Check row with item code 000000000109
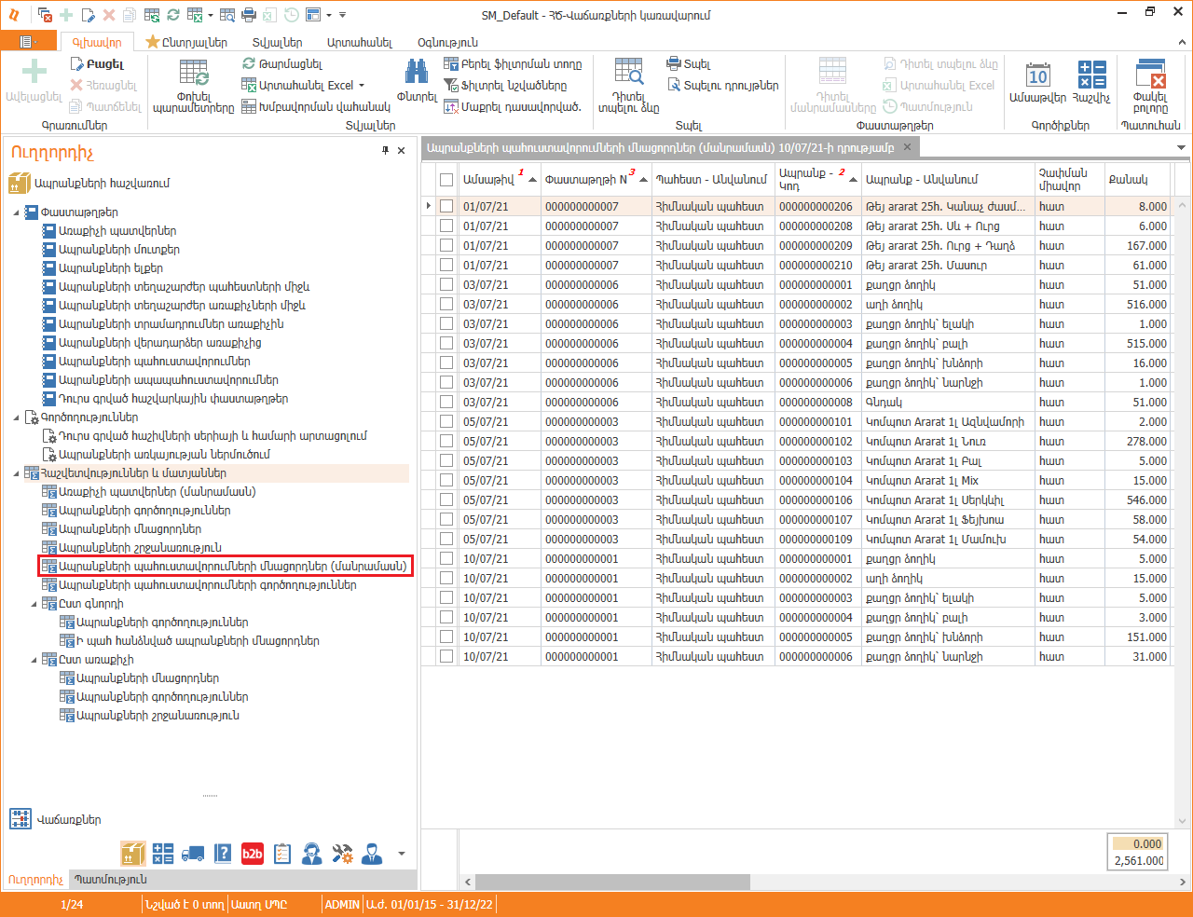1193x917 pixels. tap(446, 539)
